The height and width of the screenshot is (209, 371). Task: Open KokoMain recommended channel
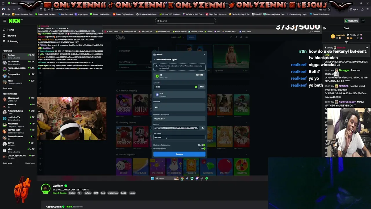tap(19, 125)
